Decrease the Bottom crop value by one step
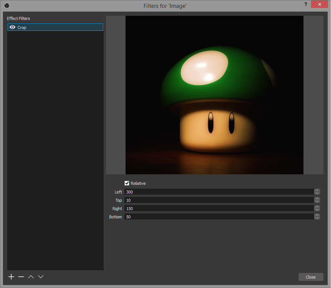Image resolution: width=331 pixels, height=288 pixels. tap(317, 218)
